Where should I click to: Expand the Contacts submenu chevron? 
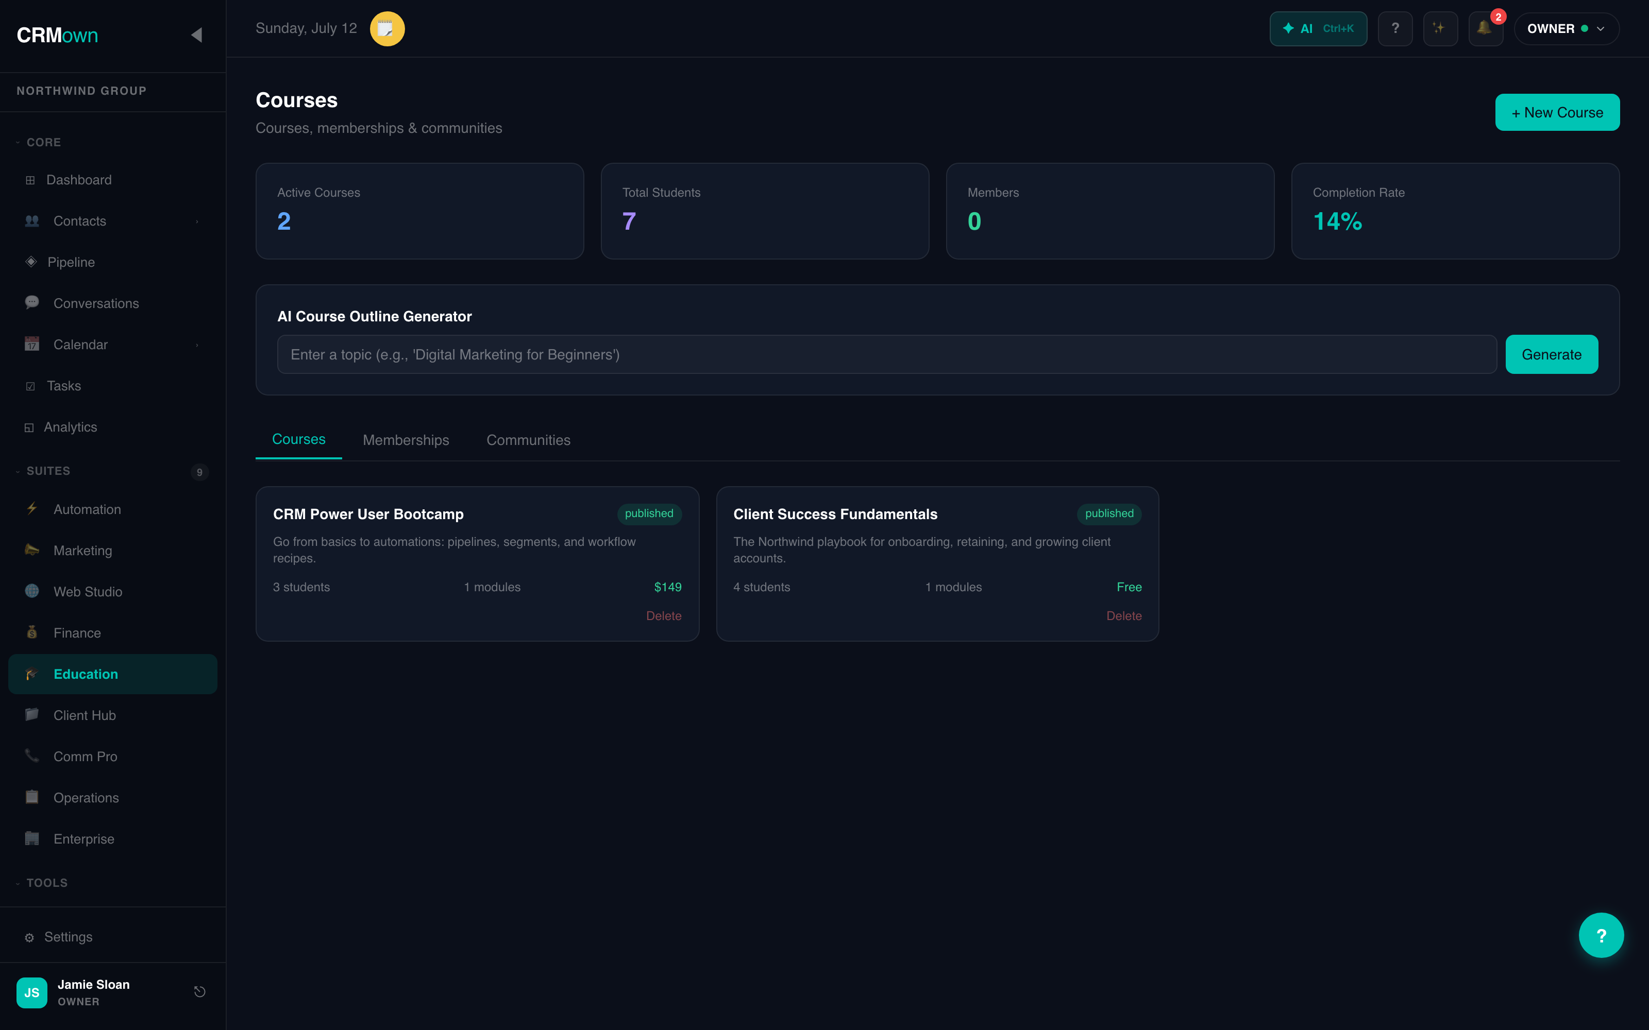click(197, 221)
